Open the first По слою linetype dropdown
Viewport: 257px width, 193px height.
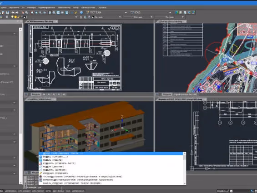pos(151,17)
